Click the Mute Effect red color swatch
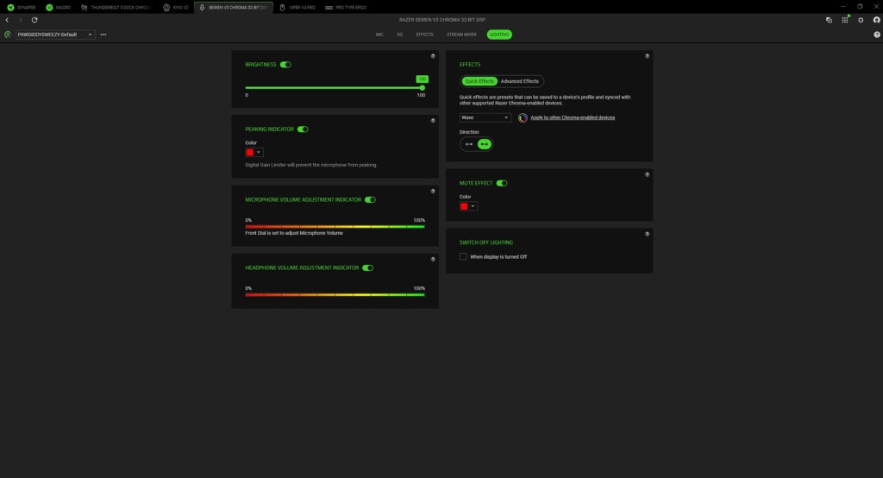 click(464, 206)
